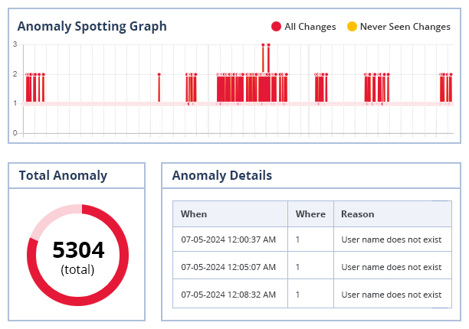Click the Anomaly Spotting Graph title
469x329 pixels.
click(92, 26)
